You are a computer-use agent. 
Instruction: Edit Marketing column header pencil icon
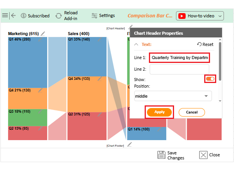[43, 34]
